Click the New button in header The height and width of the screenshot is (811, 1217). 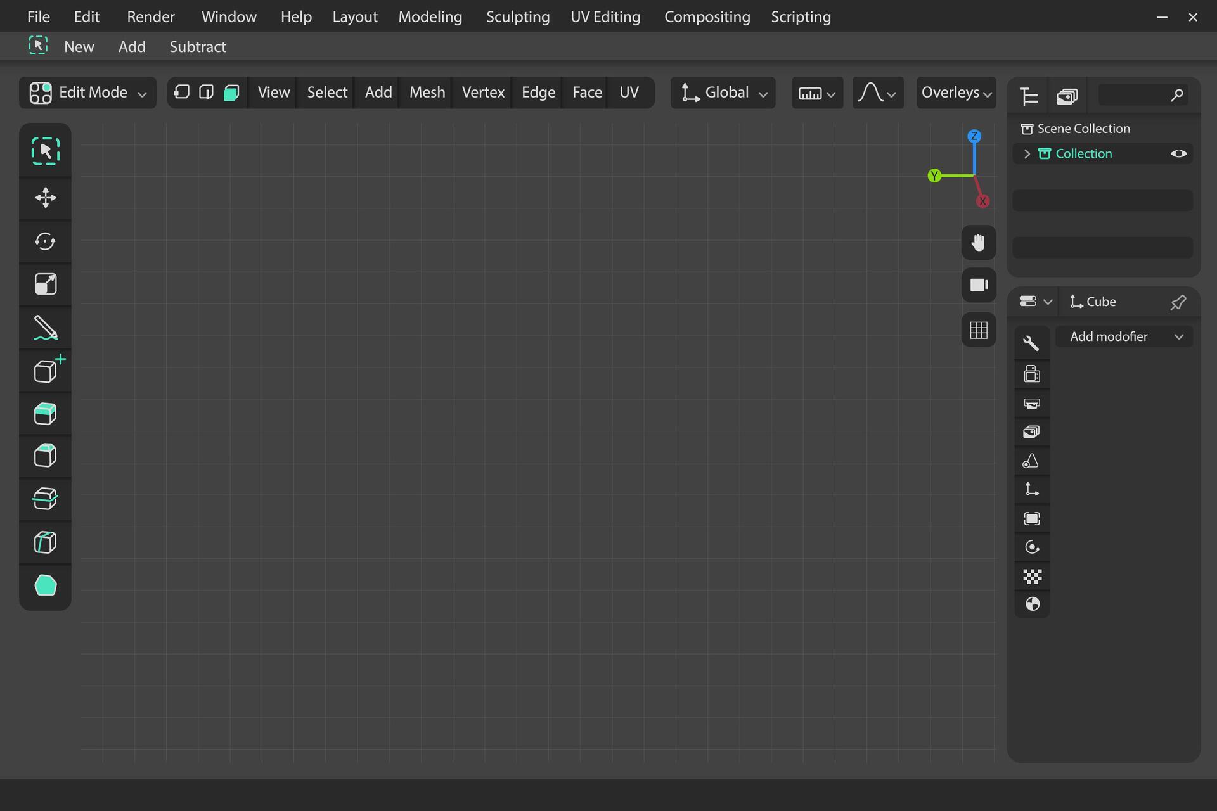pyautogui.click(x=79, y=46)
